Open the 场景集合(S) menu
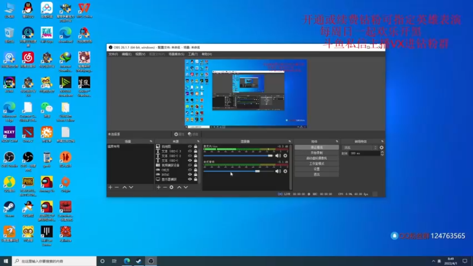Screen dimensions: 473x266 [176, 54]
